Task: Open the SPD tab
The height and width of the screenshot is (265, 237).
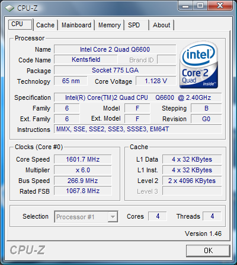Action: (x=136, y=25)
